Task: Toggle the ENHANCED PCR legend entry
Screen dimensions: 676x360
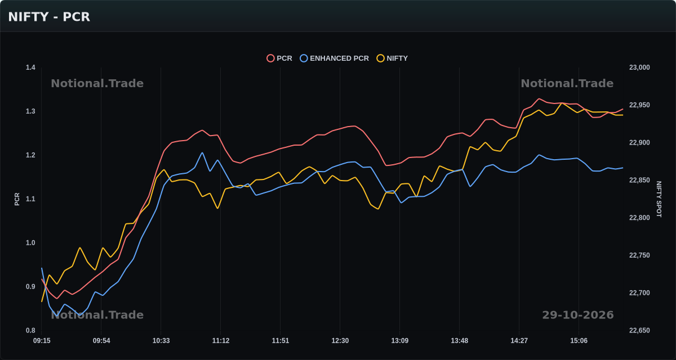Action: [335, 58]
